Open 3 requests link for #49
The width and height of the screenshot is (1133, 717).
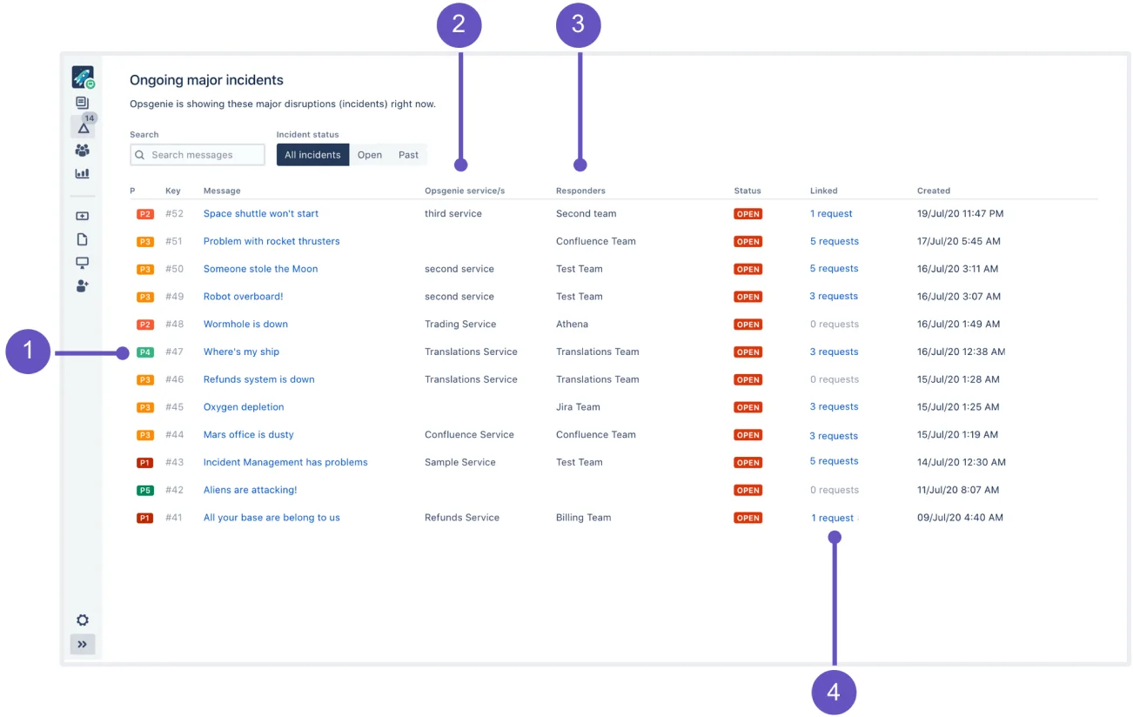click(x=835, y=297)
